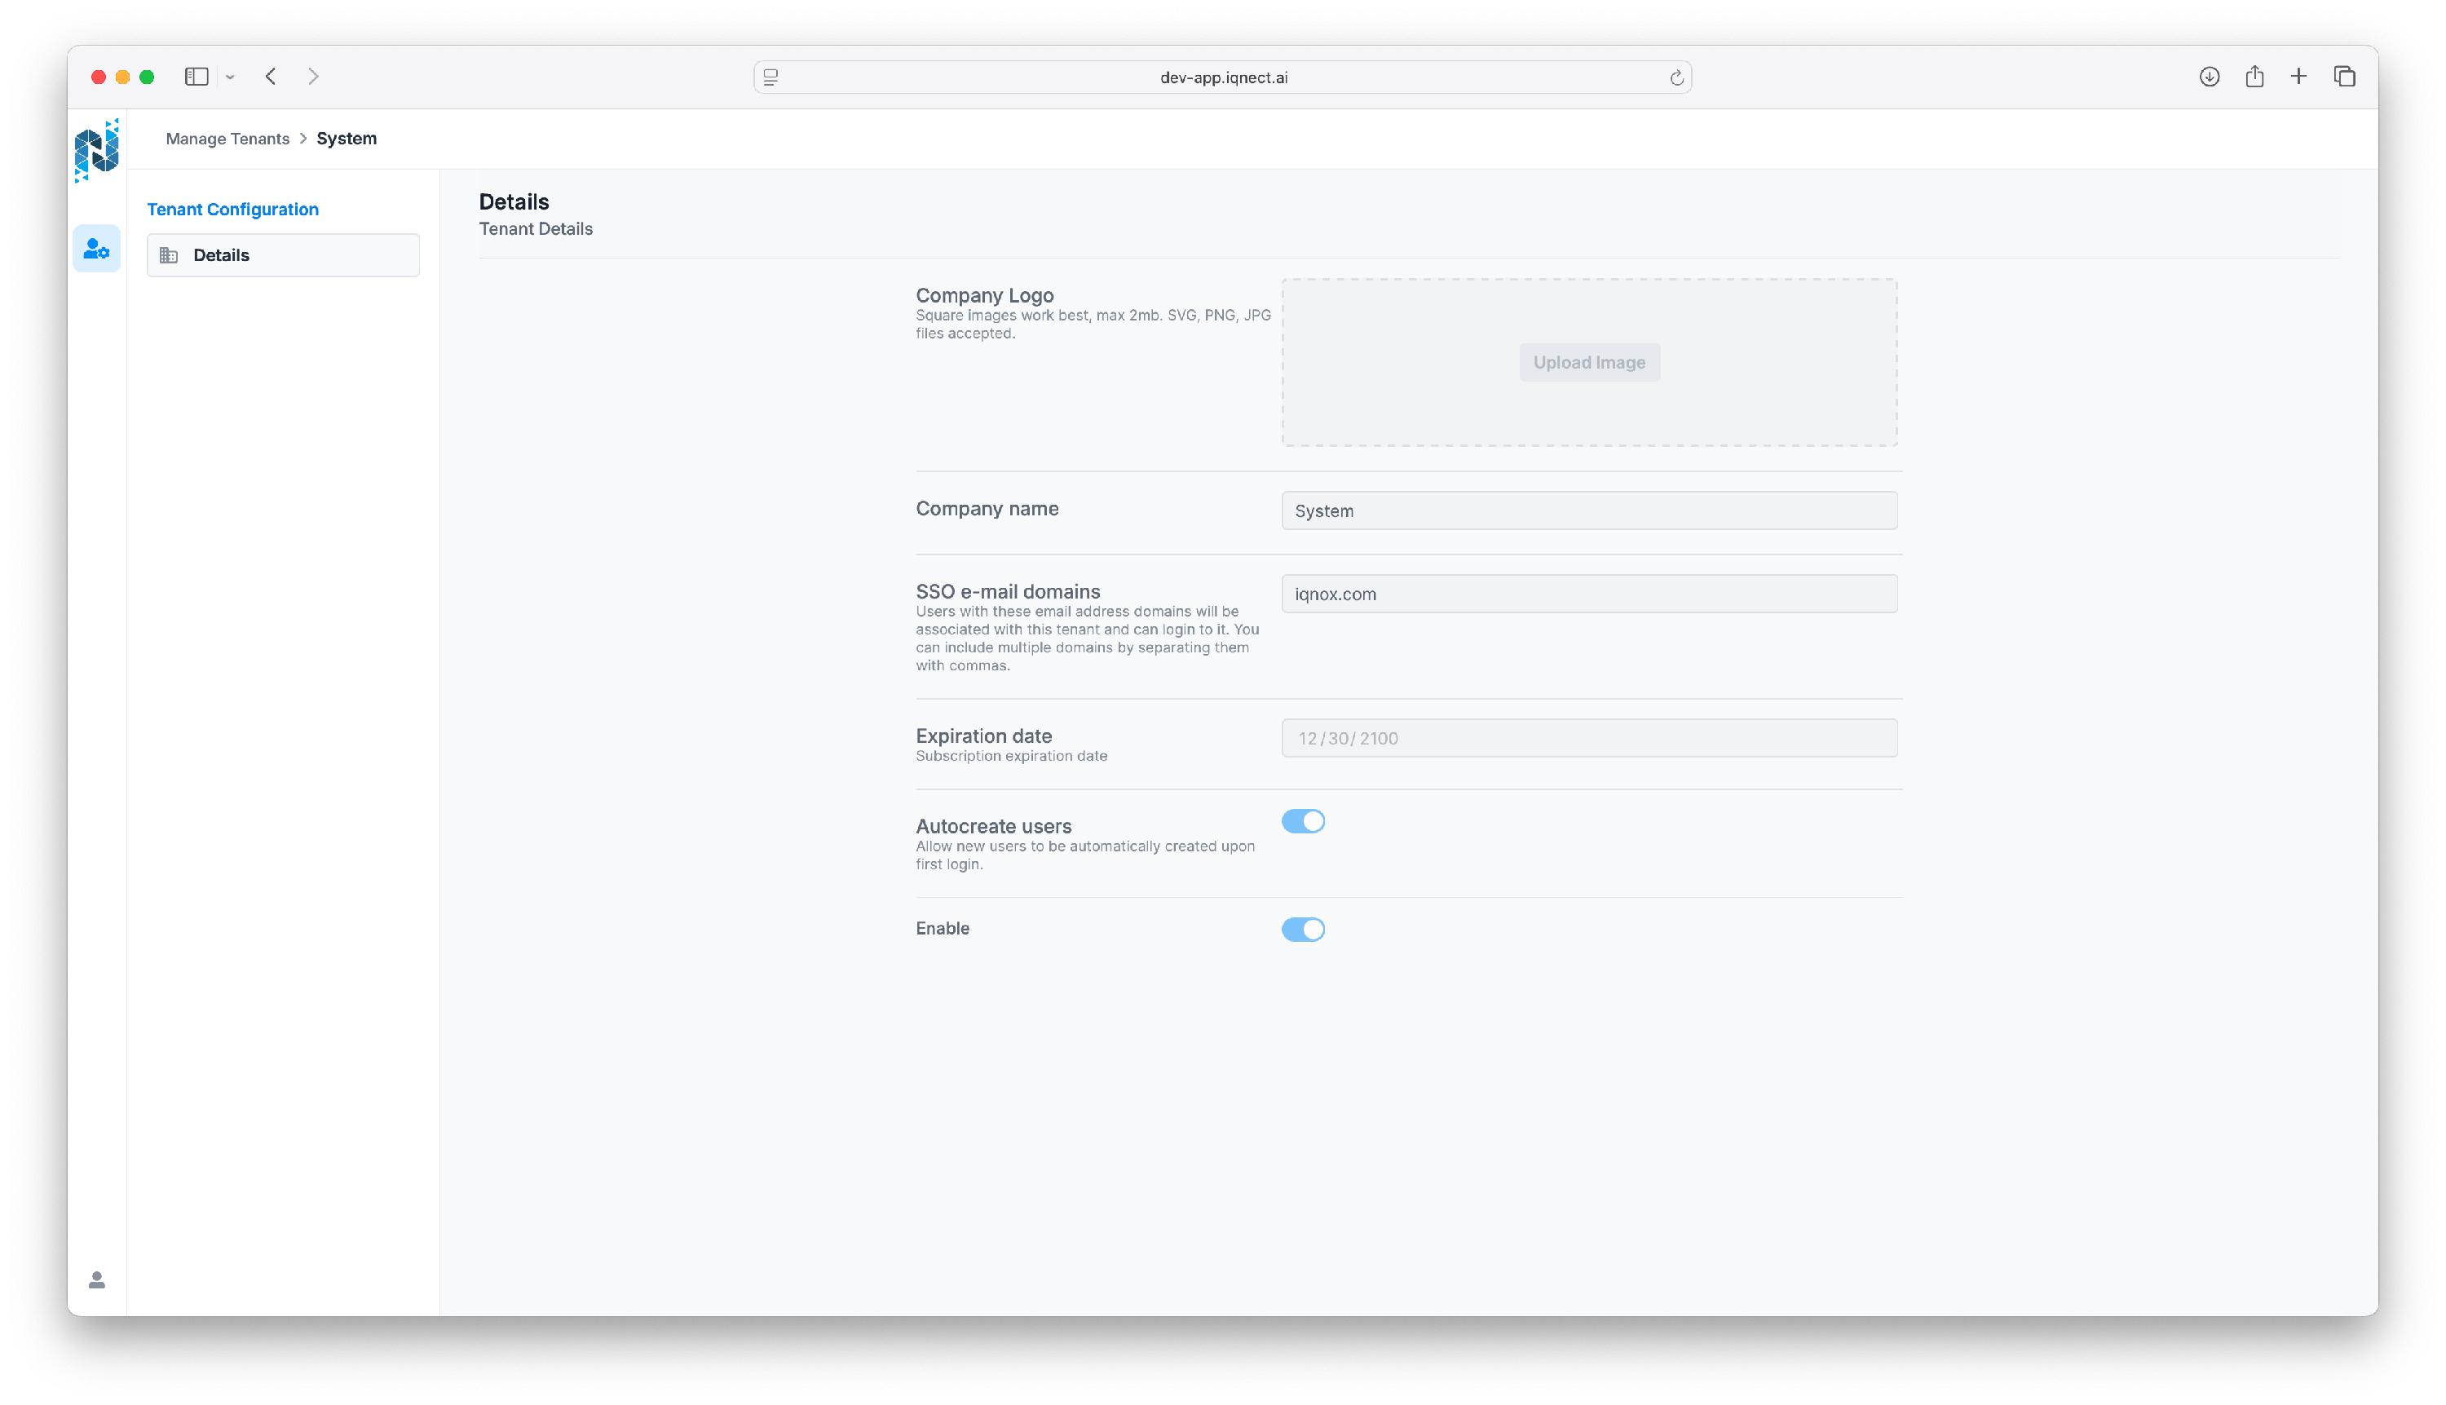The height and width of the screenshot is (1405, 2446).
Task: Open the Safari share icon
Action: (2254, 76)
